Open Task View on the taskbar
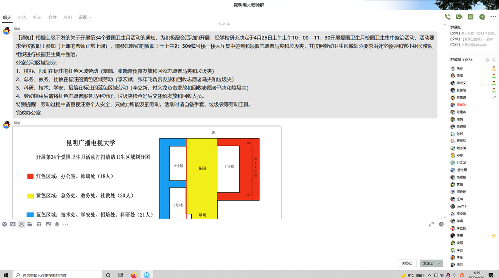Image resolution: width=499 pixels, height=278 pixels. coord(120,275)
